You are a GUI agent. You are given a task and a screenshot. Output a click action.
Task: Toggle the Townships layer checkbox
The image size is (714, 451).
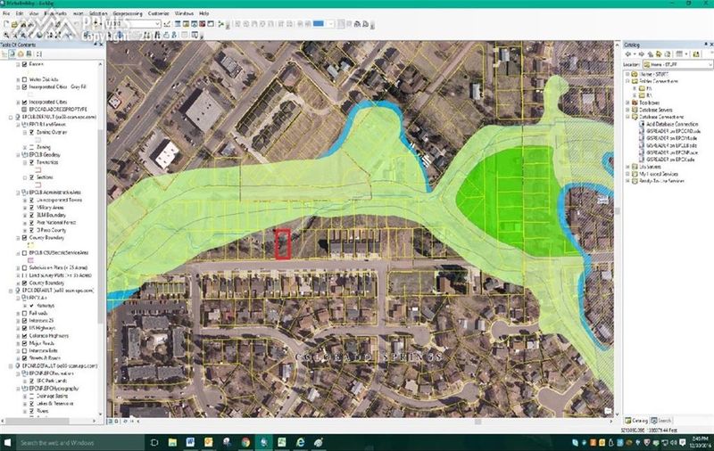click(x=31, y=162)
